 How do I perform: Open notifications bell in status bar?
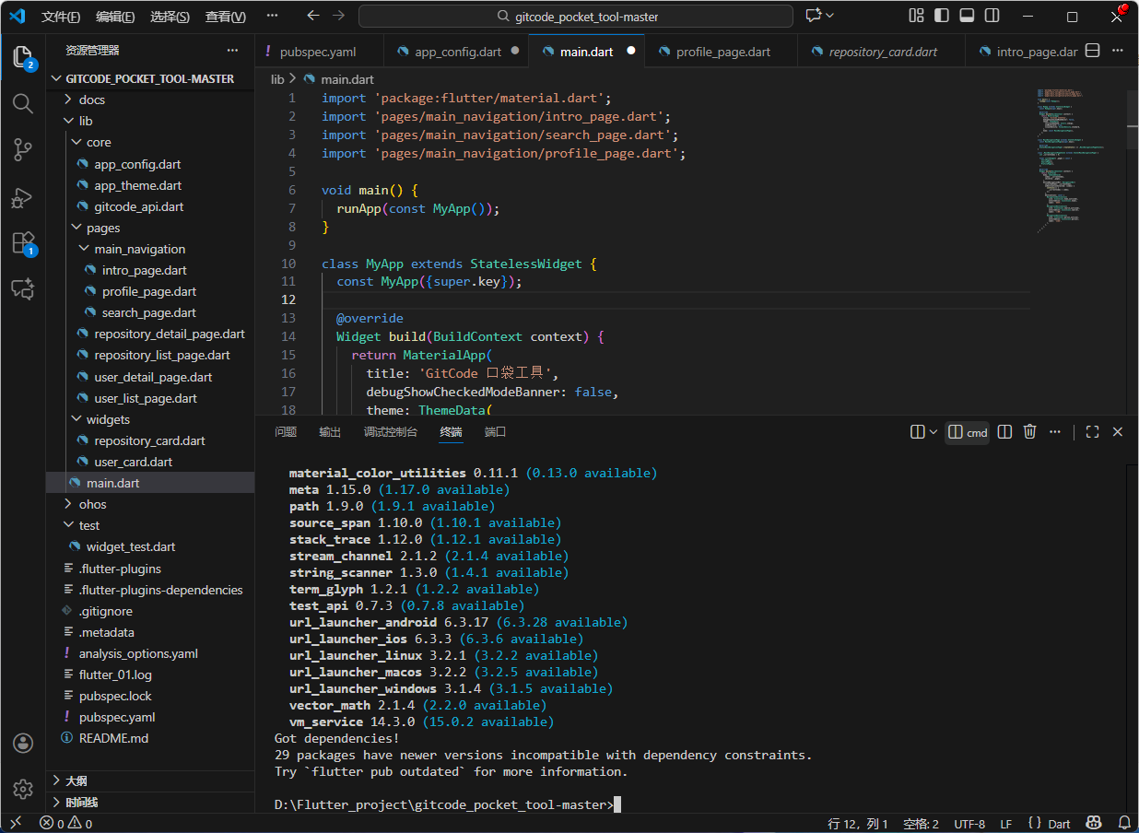point(1123,823)
